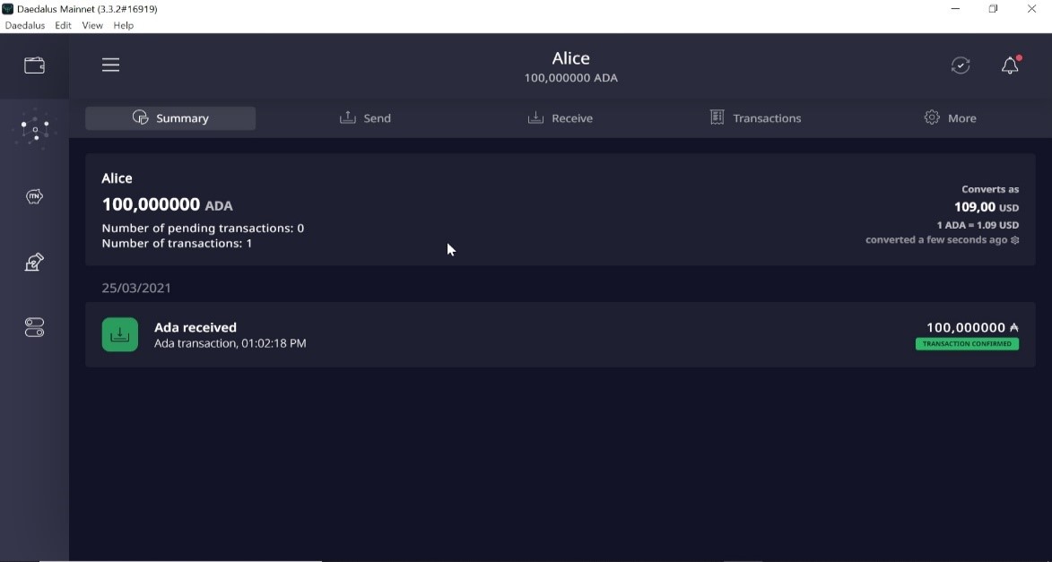Image resolution: width=1052 pixels, height=562 pixels.
Task: Switch to the Receive tab
Action: [x=561, y=118]
